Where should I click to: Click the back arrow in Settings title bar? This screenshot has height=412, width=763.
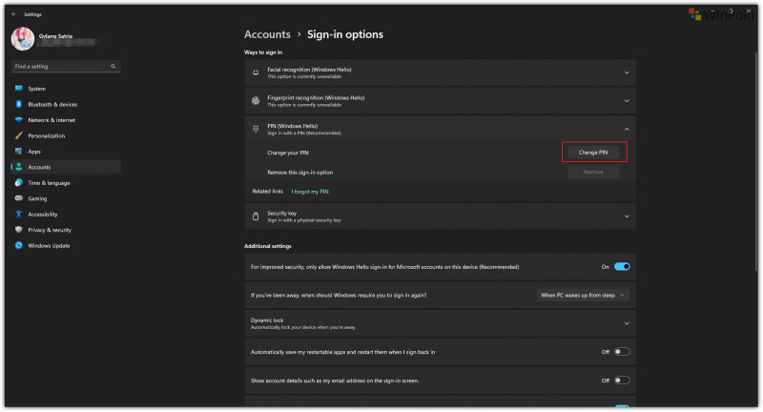click(x=13, y=14)
